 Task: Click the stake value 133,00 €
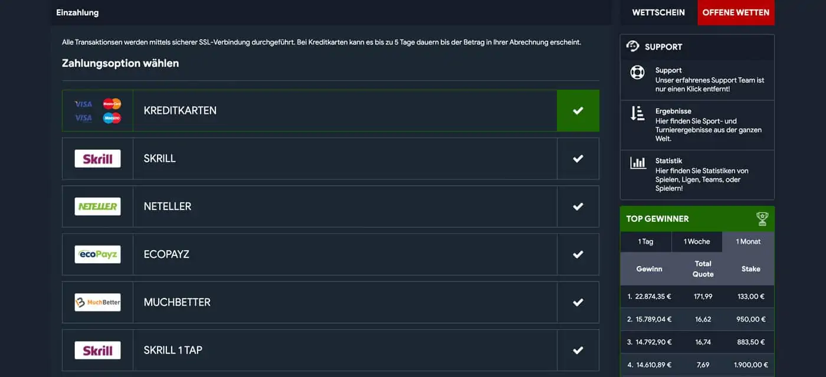click(x=750, y=297)
